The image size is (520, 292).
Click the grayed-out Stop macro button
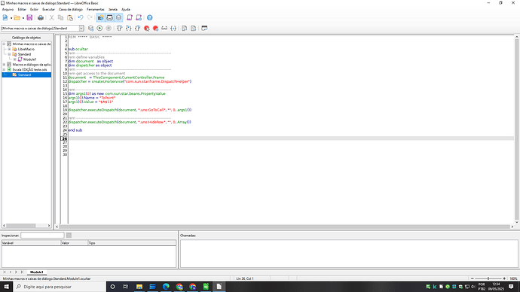[x=109, y=29]
